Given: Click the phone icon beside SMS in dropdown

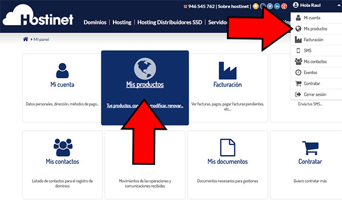Looking at the screenshot, I should (x=298, y=50).
